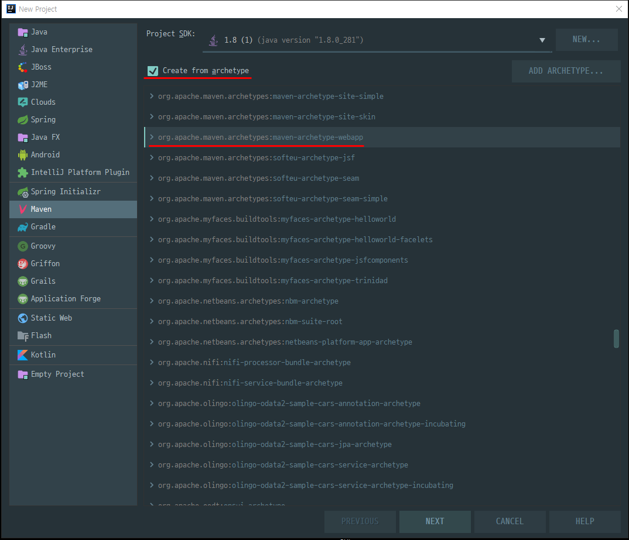This screenshot has height=540, width=629.
Task: Click the Groovy icon
Action: pos(23,246)
